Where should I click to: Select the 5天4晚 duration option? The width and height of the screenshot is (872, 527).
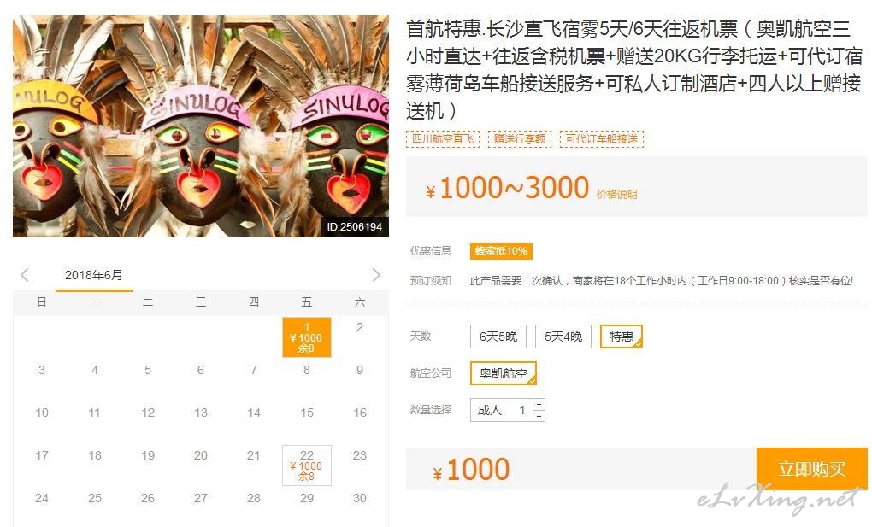[563, 337]
